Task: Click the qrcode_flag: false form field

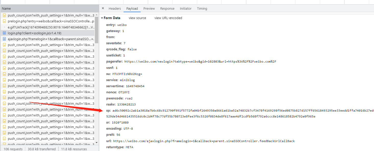Action: (121, 49)
